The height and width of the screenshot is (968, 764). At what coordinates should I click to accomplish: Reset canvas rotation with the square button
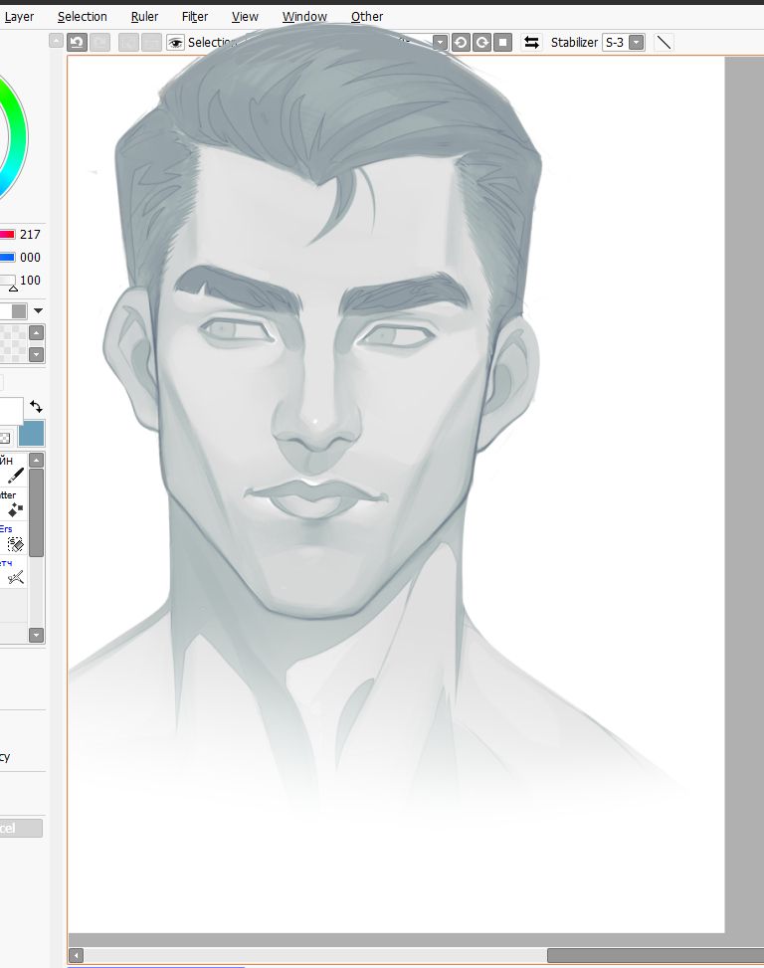(x=503, y=42)
